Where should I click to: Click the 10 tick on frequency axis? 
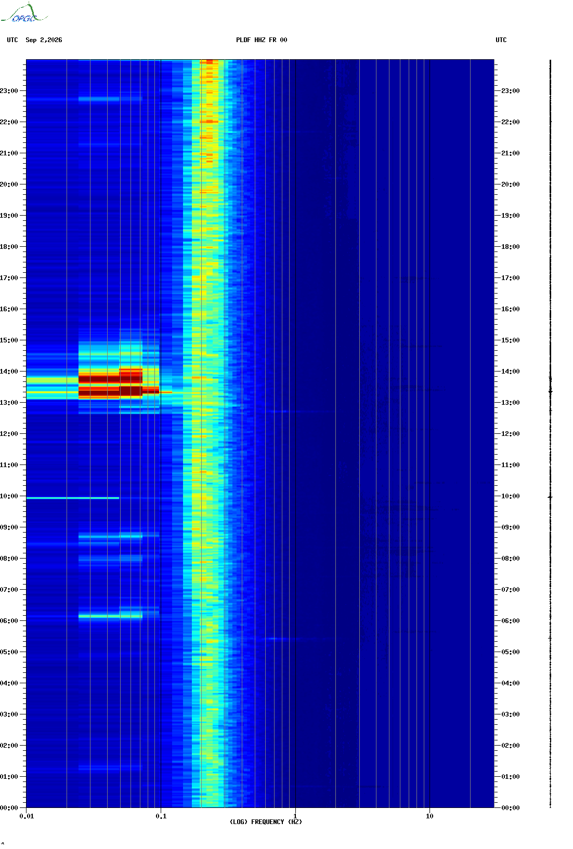[429, 816]
